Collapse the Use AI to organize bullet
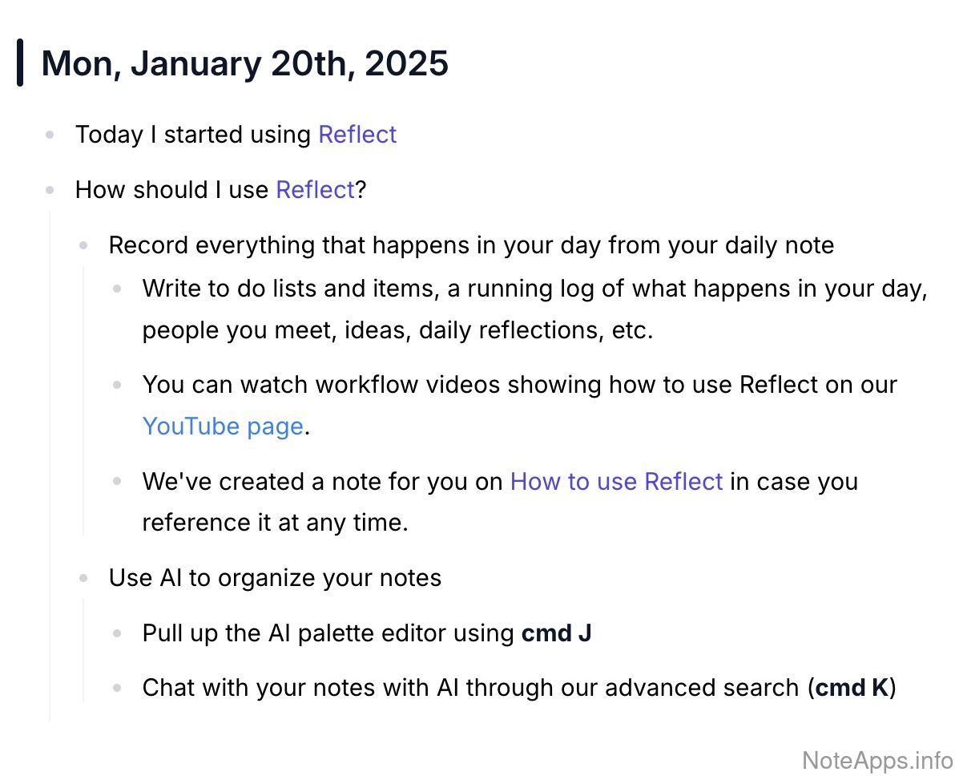This screenshot has width=955, height=776. pos(84,578)
